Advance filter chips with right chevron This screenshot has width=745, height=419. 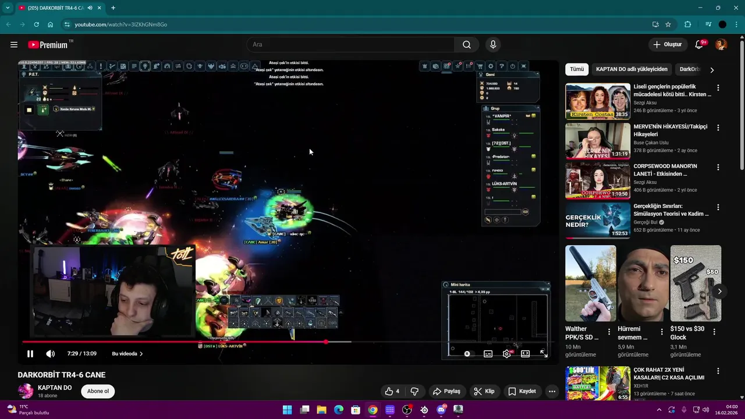(x=712, y=70)
